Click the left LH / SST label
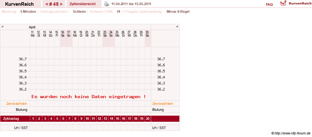Image resolution: width=312 pixels, height=137 pixels. coord(21,128)
